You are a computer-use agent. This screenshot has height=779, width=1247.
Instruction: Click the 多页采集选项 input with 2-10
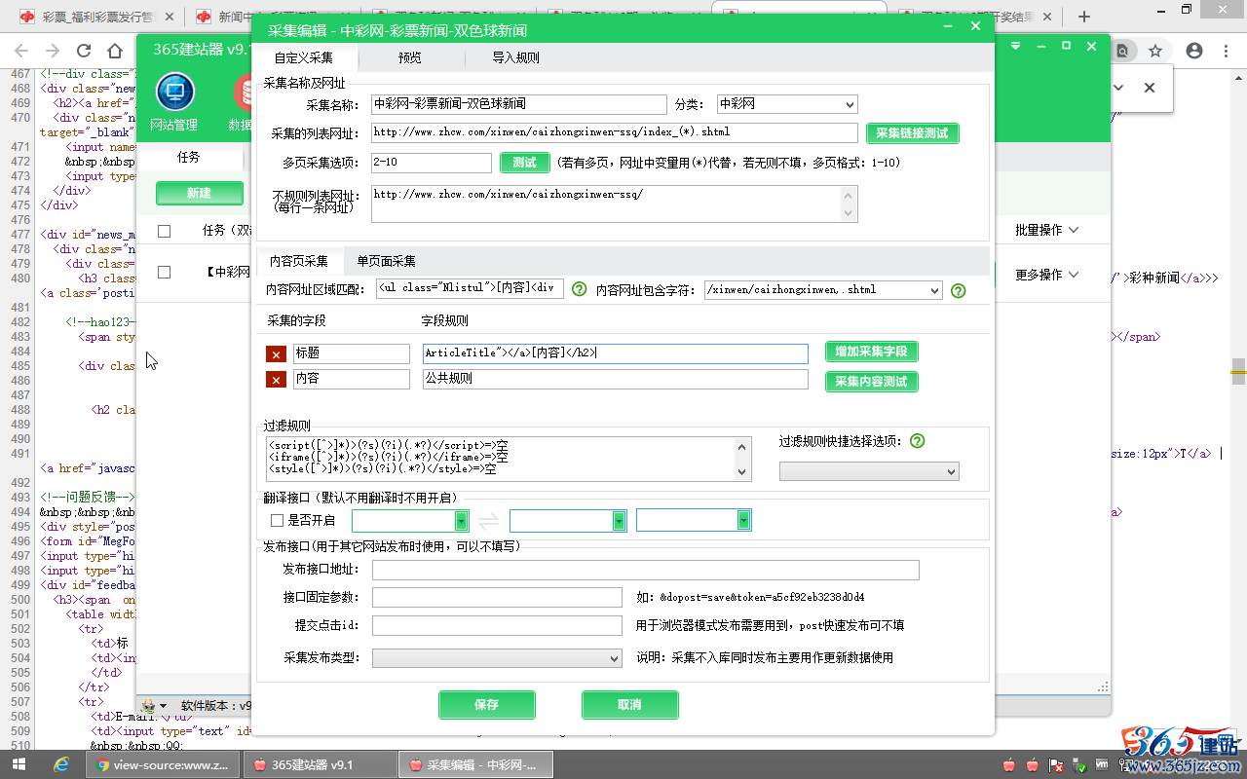coord(431,163)
